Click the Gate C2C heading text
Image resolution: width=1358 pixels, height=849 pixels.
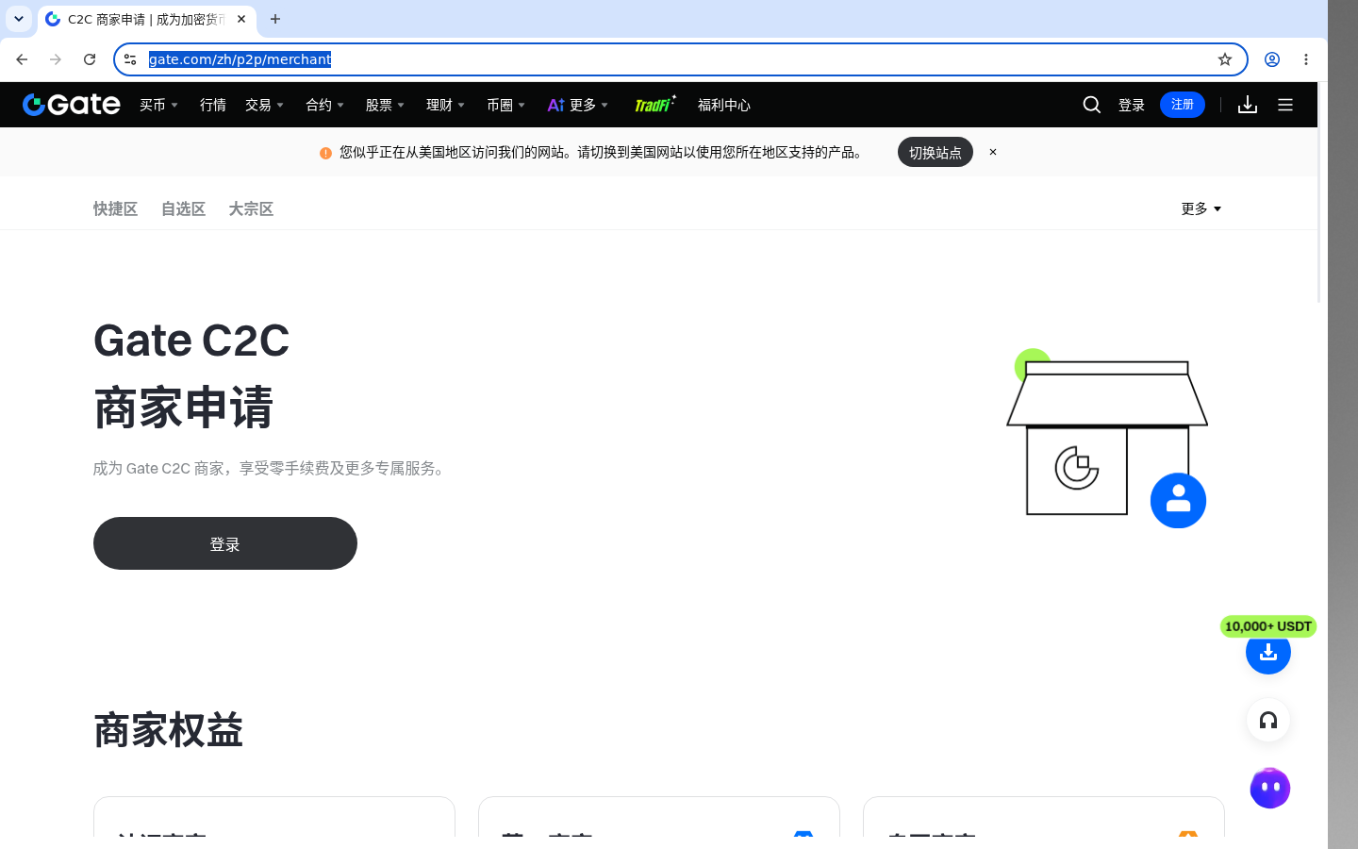(191, 341)
